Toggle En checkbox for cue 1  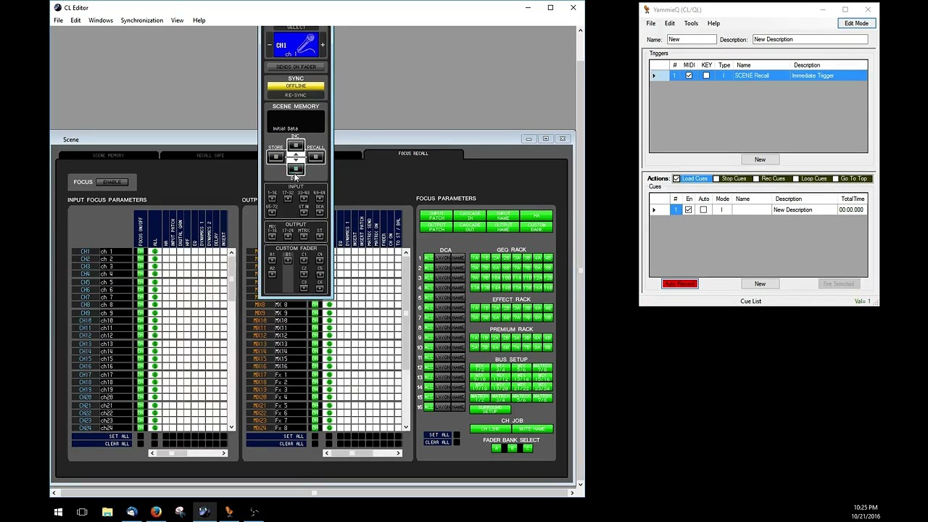(x=689, y=210)
